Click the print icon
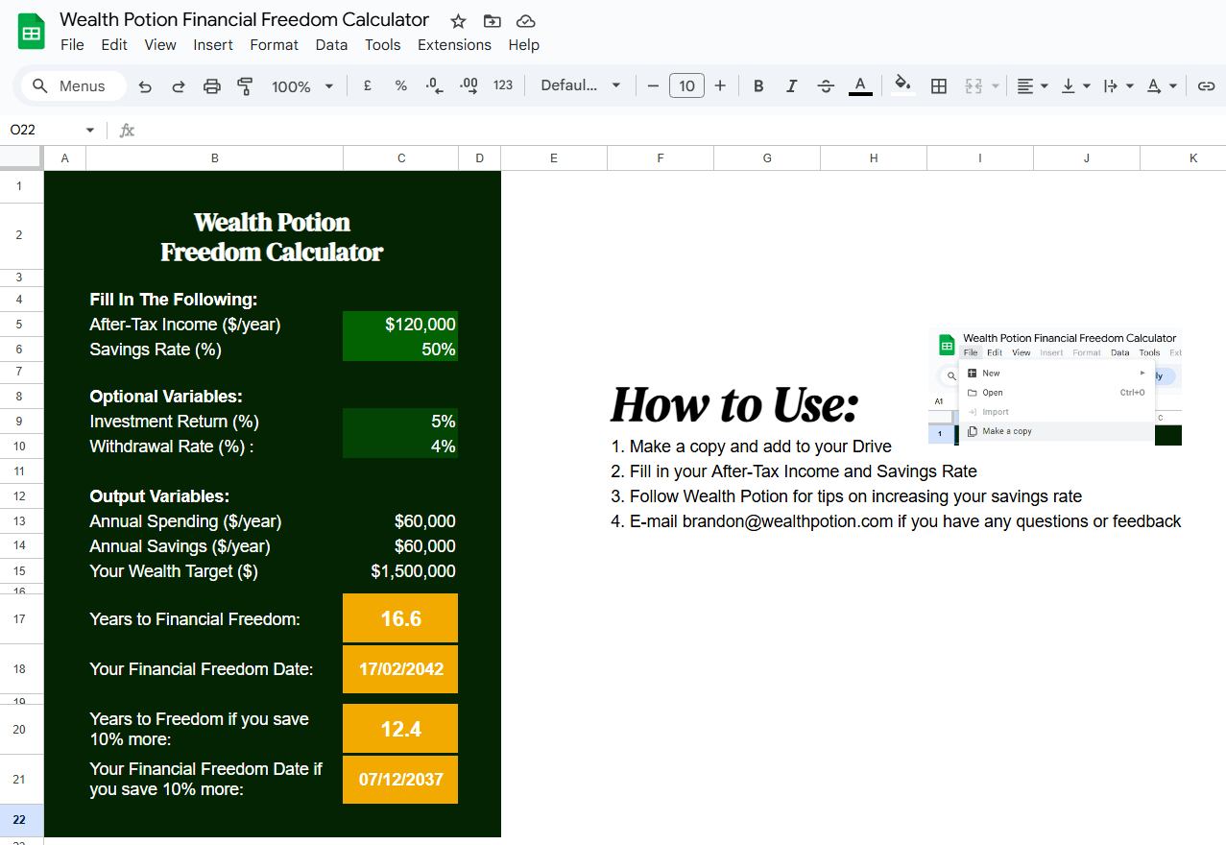The image size is (1226, 845). click(212, 86)
